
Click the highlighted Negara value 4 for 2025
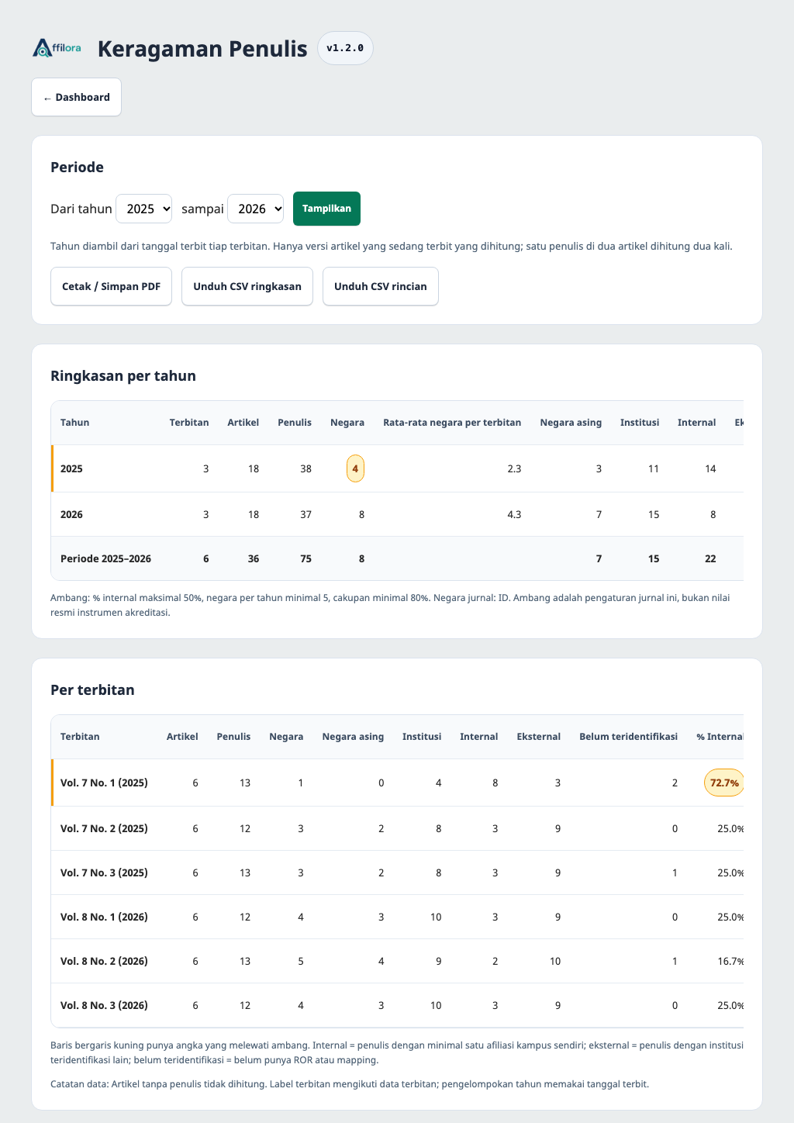[355, 468]
